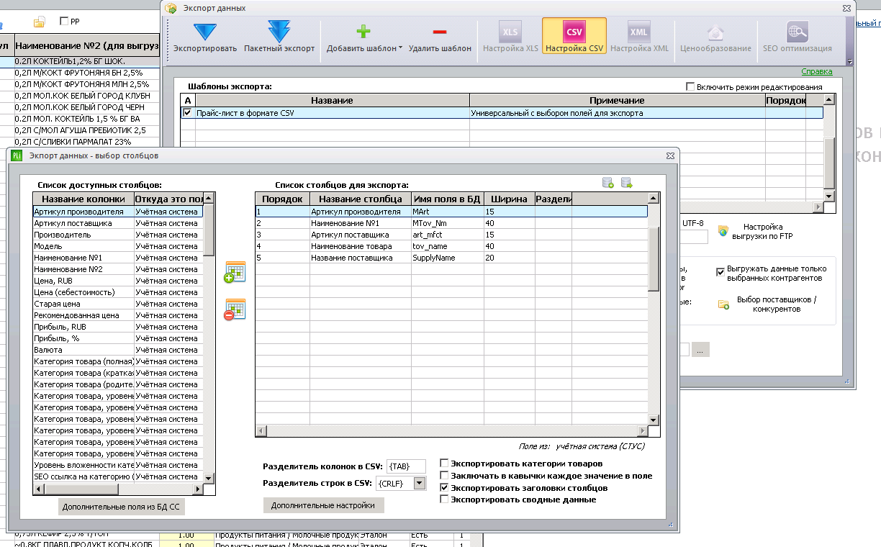Click folder-with-lock icon in background window toolbar
The height and width of the screenshot is (547, 881).
(x=40, y=22)
